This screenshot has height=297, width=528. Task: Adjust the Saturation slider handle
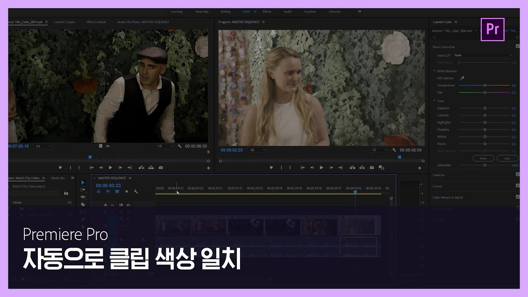point(485,165)
